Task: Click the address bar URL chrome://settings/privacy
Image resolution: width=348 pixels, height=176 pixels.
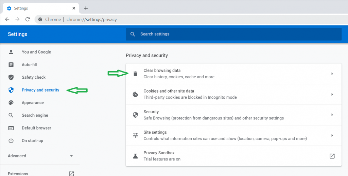Action: (92, 19)
